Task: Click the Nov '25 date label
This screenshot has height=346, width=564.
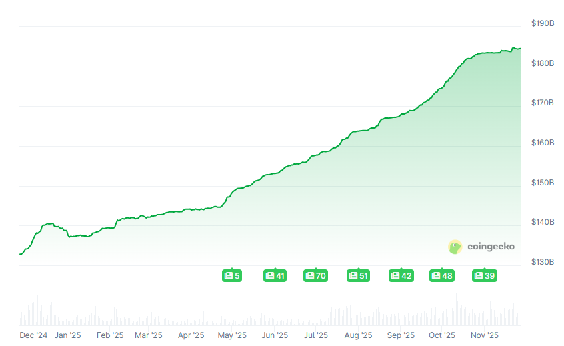Action: [x=485, y=335]
